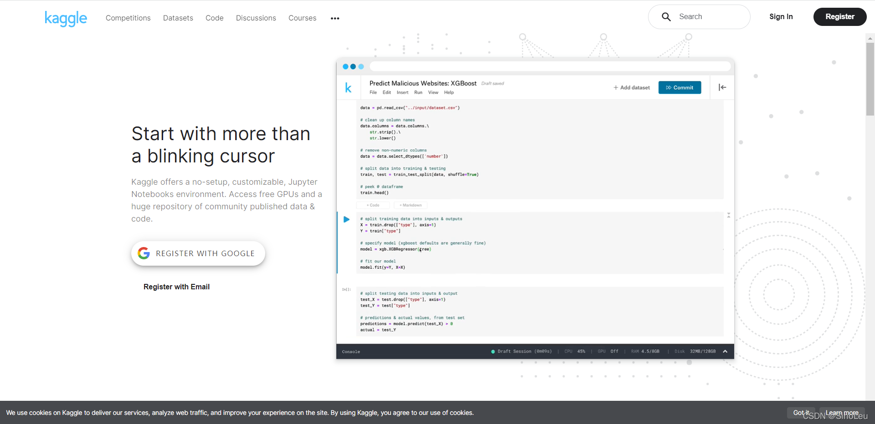Run the cell with play icon
Image resolution: width=875 pixels, height=424 pixels.
click(x=346, y=219)
